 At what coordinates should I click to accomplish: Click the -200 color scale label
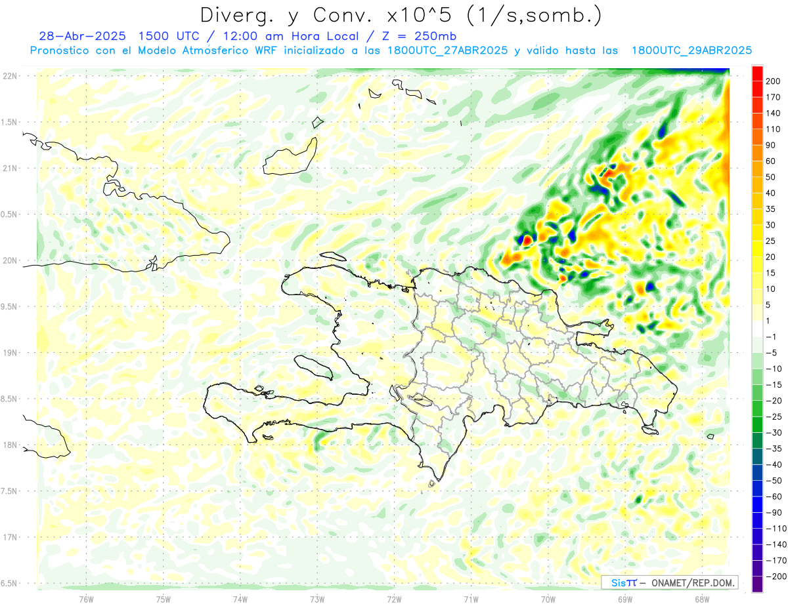coord(776,577)
